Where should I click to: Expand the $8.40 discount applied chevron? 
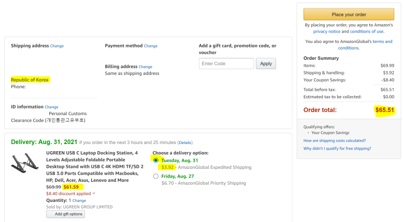(x=94, y=194)
